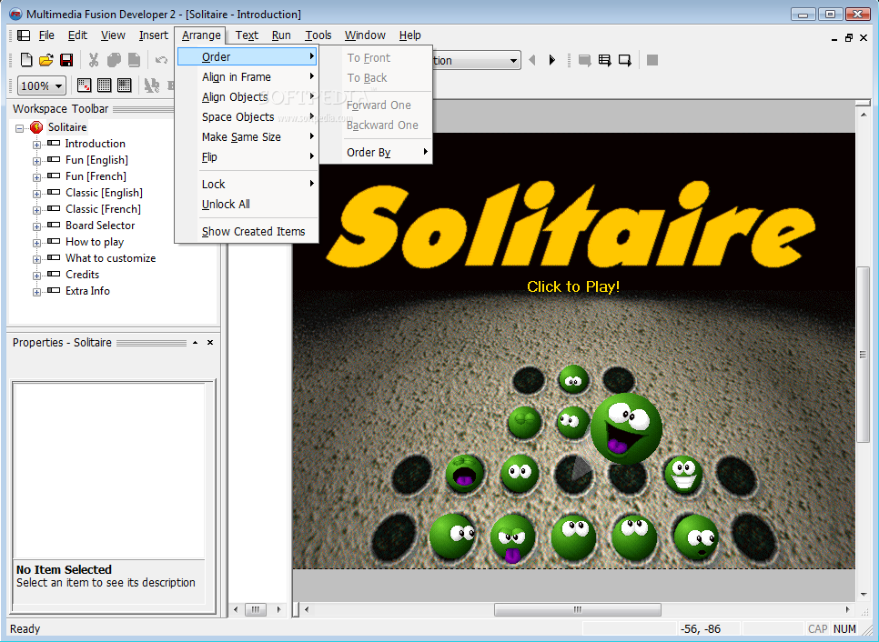Click the frame editor horizontal scrollbar thumb
The image size is (879, 642).
[x=578, y=609]
